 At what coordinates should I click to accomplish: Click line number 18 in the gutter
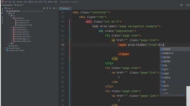point(63,45)
